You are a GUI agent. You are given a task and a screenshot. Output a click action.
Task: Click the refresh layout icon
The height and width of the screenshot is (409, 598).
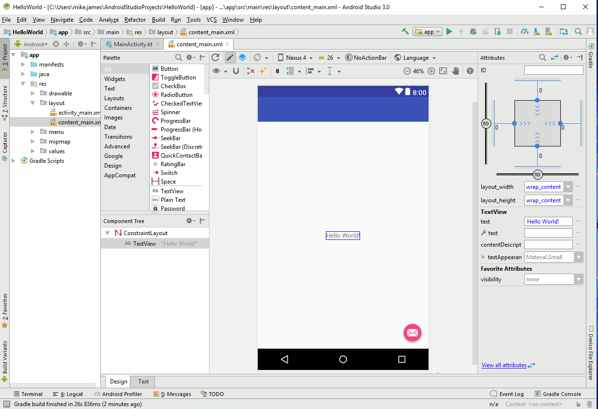tap(216, 57)
